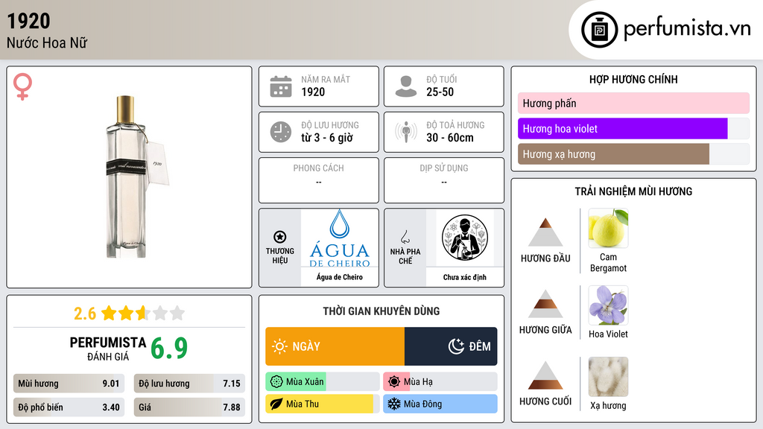
Task: Click the Xạ hương note label
Action: point(608,406)
